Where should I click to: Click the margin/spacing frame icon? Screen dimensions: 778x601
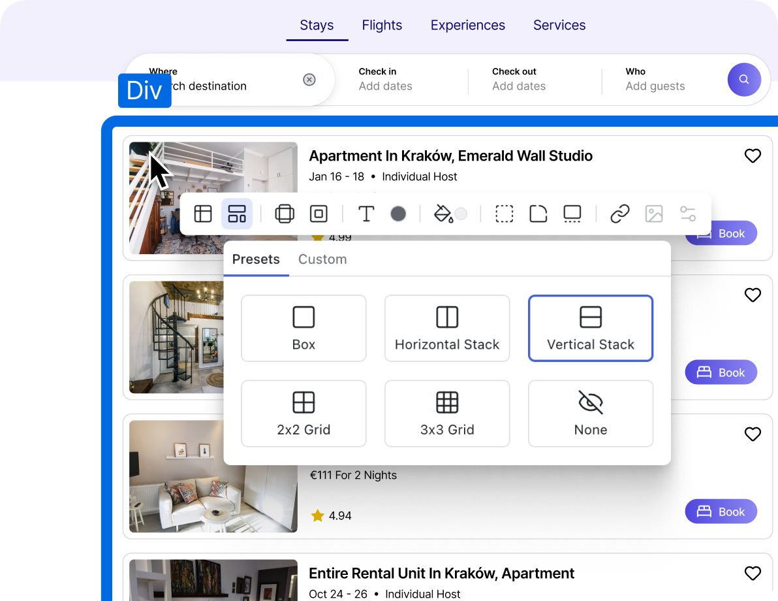(285, 214)
